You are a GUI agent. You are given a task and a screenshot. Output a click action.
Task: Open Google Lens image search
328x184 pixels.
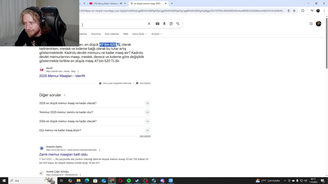point(171,24)
